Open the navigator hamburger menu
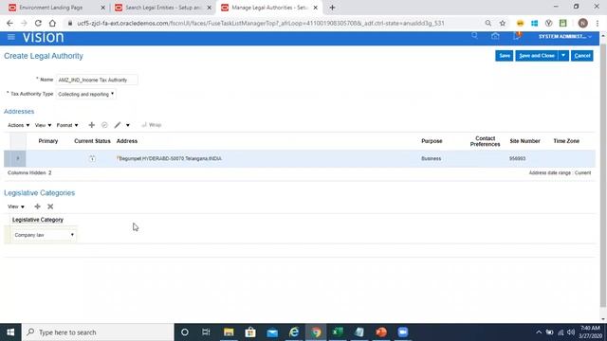Screen dimensions: 607x341 click(x=11, y=37)
